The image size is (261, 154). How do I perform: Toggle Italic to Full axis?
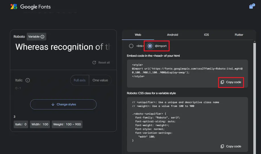pos(80,80)
